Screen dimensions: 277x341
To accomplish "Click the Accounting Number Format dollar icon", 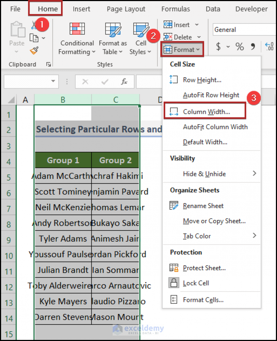I will point(218,46).
